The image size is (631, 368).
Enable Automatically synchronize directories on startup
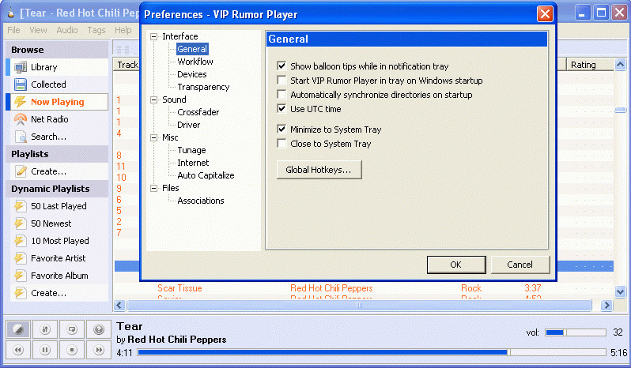tap(281, 95)
